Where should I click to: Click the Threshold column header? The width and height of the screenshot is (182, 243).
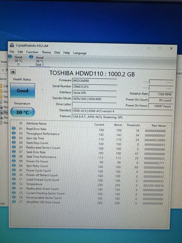pyautogui.click(x=133, y=125)
